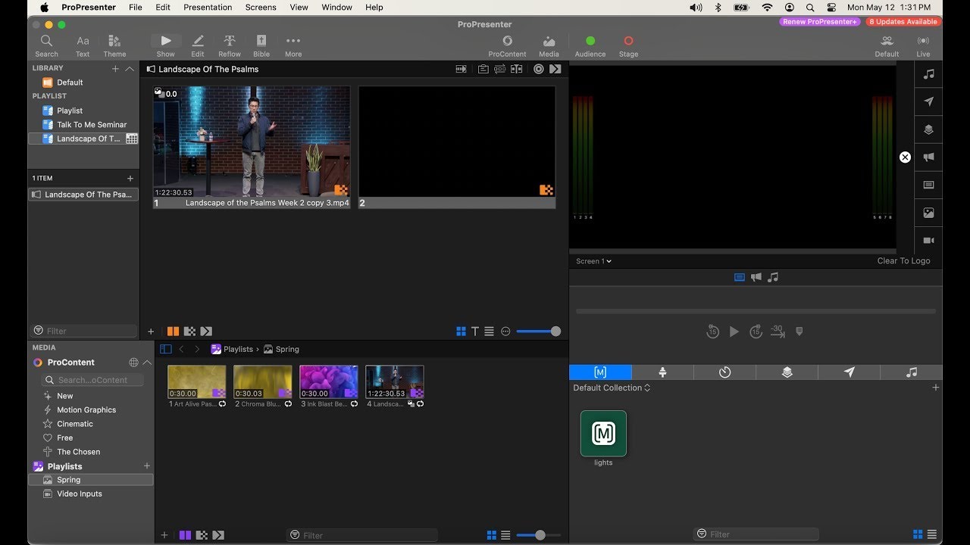This screenshot has height=545, width=970.
Task: Select Motion Graphics in ProContent
Action: (86, 410)
